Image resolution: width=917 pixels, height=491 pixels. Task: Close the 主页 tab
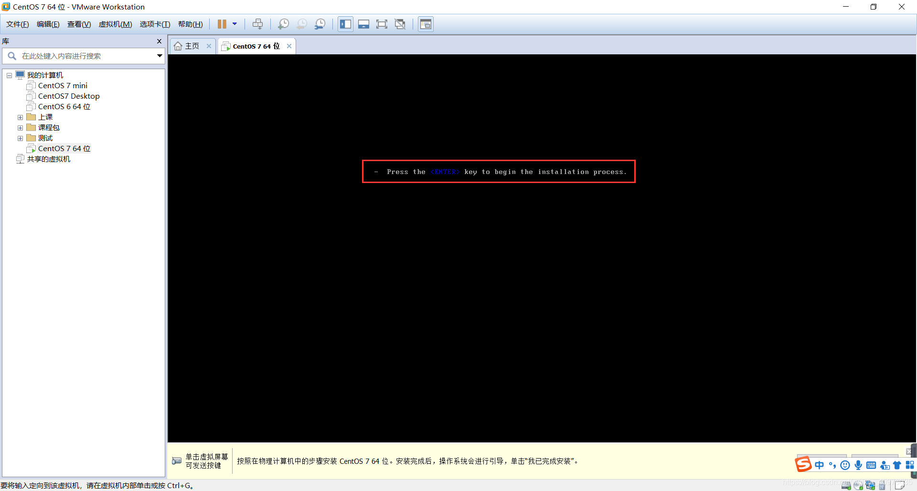[x=209, y=46]
